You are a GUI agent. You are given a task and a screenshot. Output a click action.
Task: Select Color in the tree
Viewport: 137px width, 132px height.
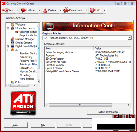click(x=18, y=82)
